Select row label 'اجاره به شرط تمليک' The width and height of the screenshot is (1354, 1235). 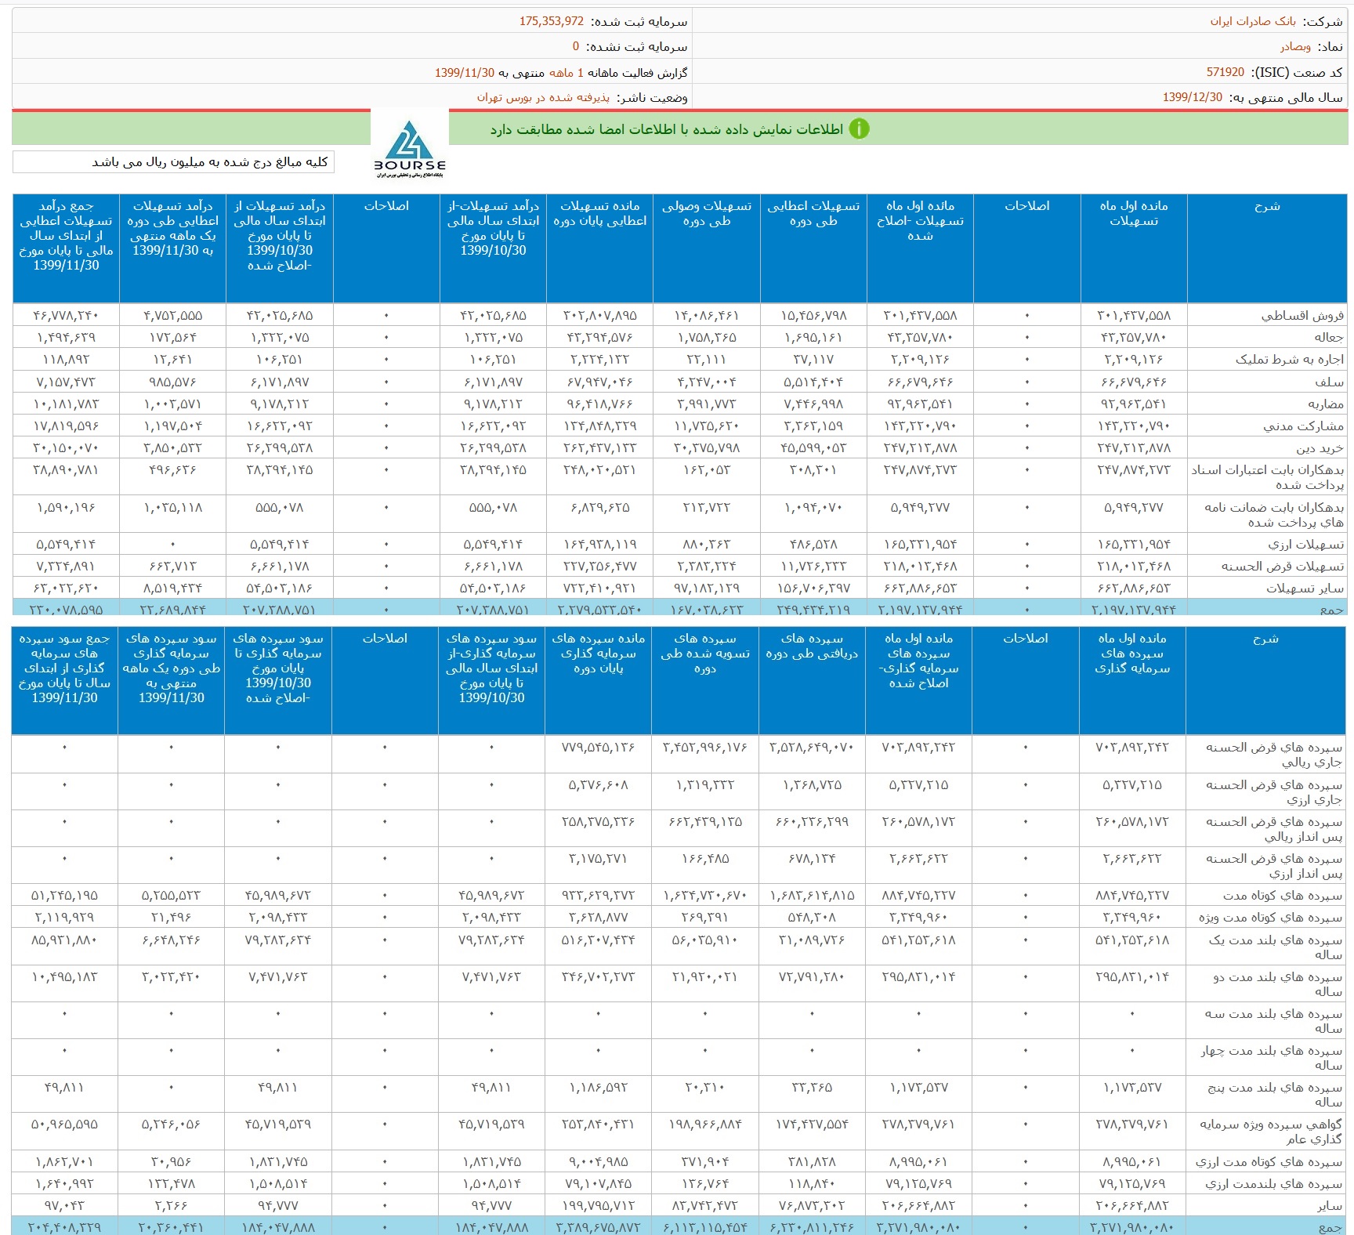(1290, 360)
